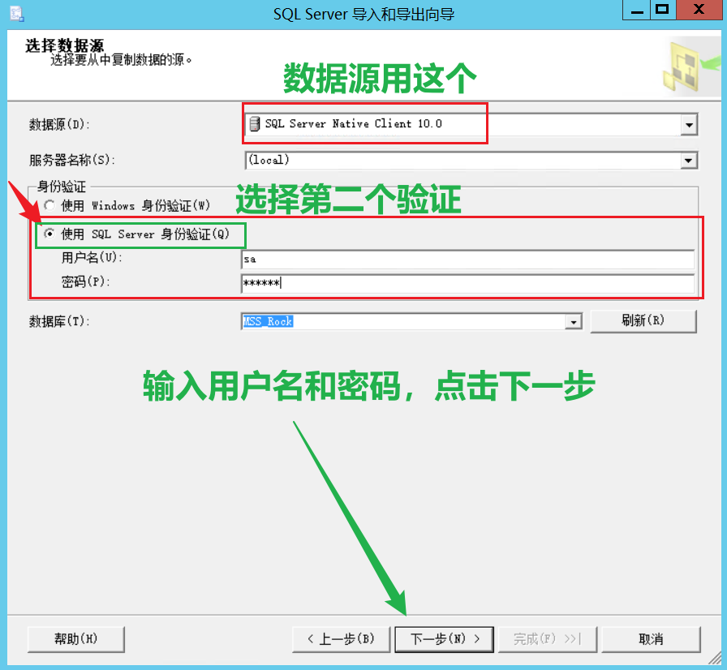This screenshot has height=670, width=727.
Task: Click the window resize grip at bottom right
Action: [715, 657]
